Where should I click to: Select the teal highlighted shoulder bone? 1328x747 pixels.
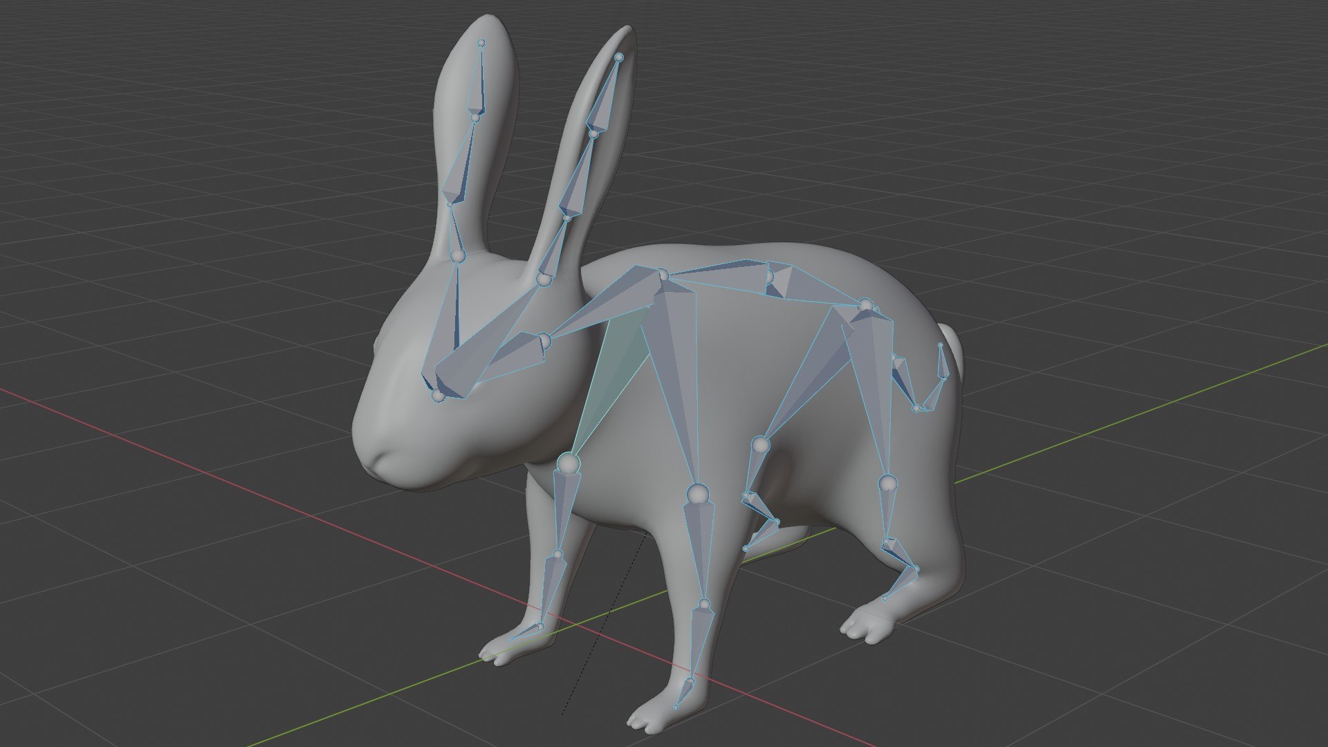coord(612,379)
